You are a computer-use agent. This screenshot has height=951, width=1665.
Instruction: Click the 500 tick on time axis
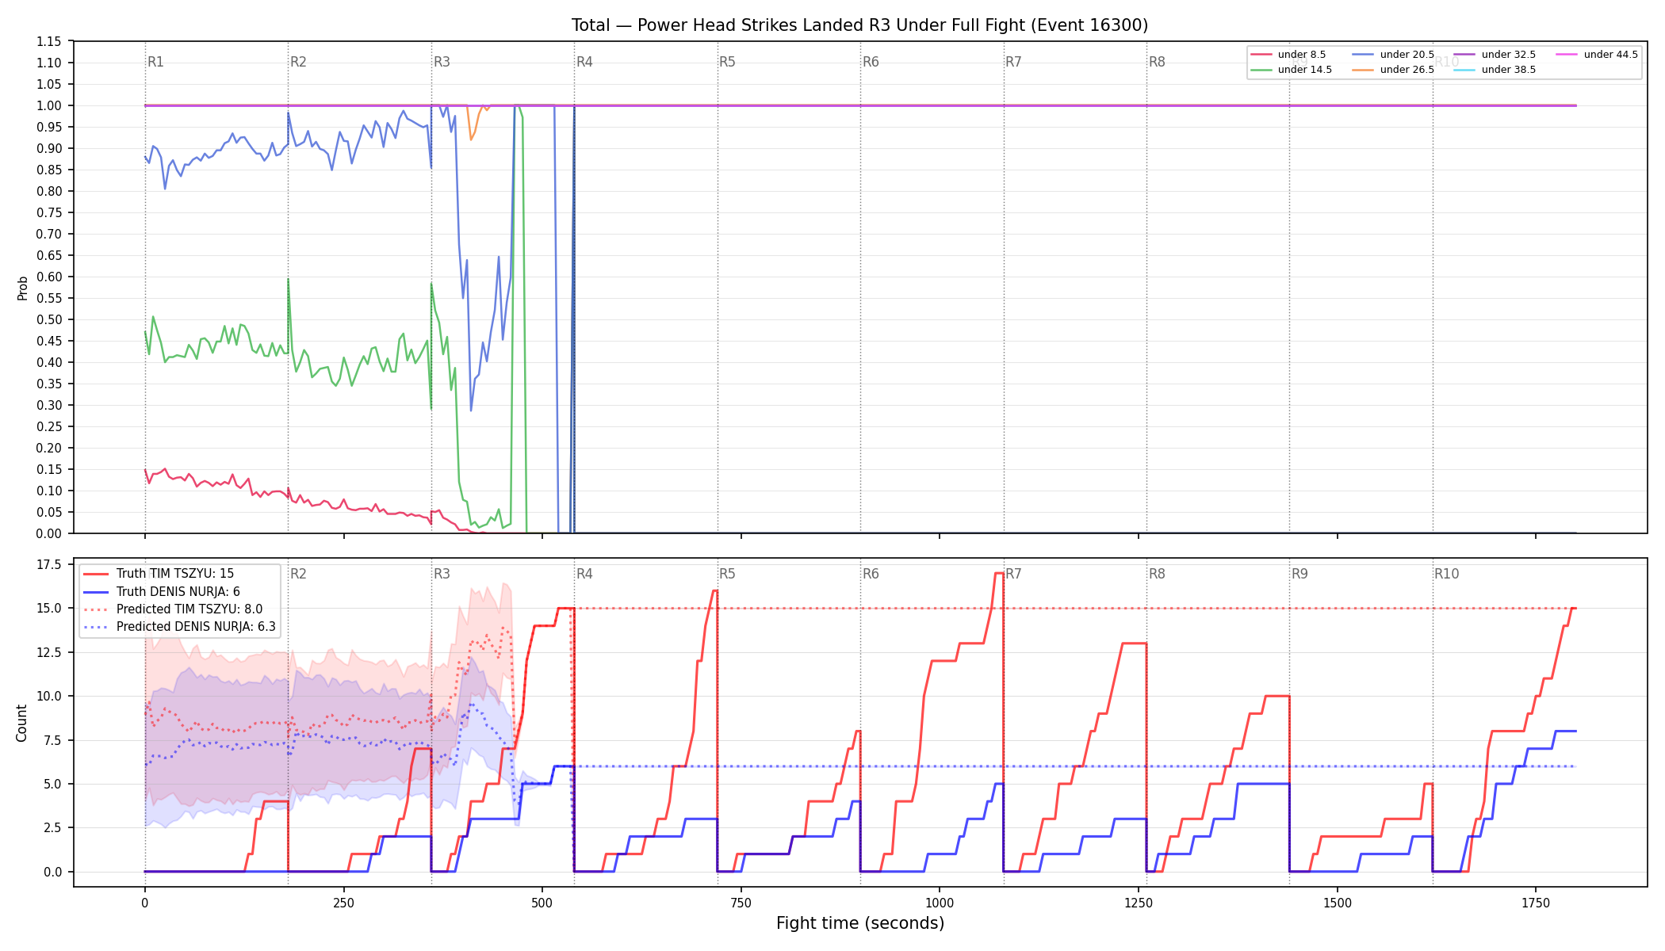point(542,903)
